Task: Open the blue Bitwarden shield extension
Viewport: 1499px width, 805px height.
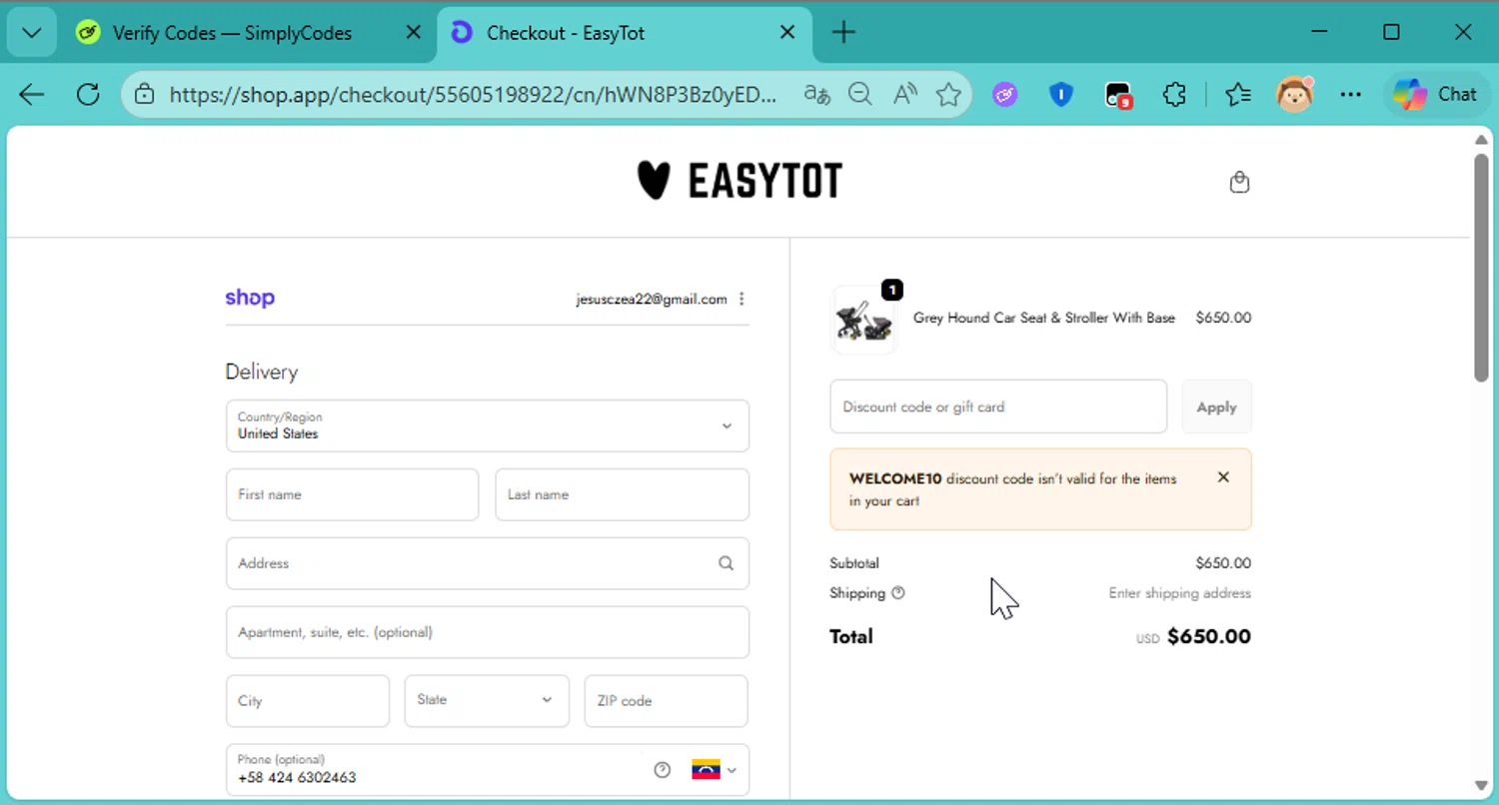Action: pyautogui.click(x=1061, y=95)
